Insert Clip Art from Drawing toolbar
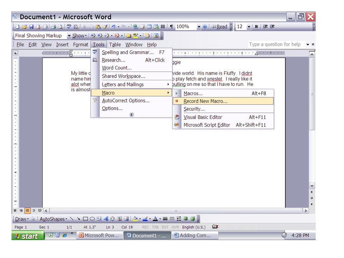The height and width of the screenshot is (258, 344). 120,219
